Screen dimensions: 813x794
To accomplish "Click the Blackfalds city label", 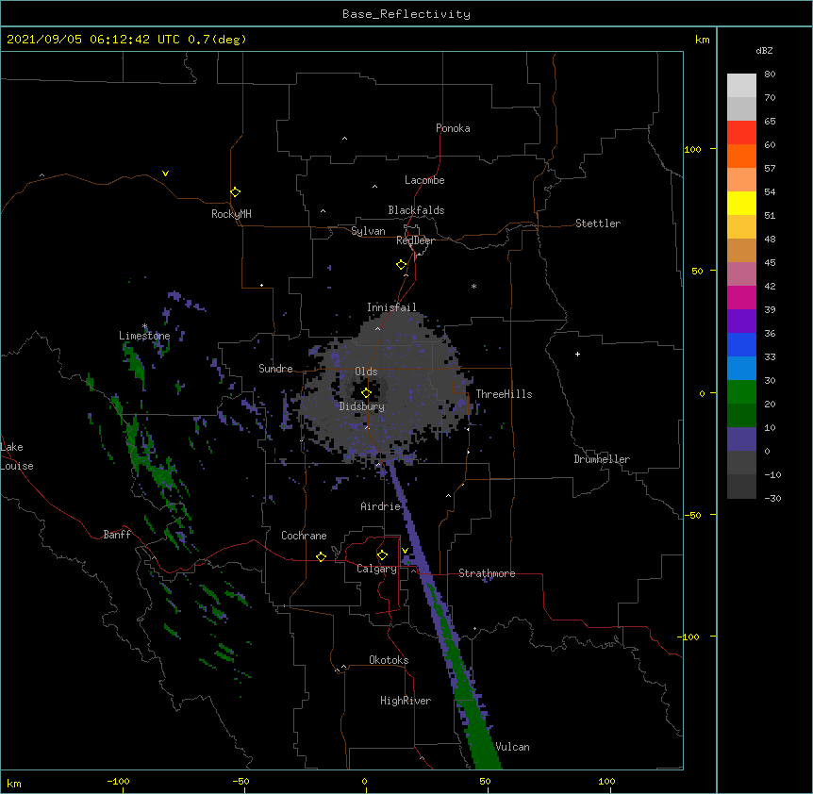I will (416, 210).
